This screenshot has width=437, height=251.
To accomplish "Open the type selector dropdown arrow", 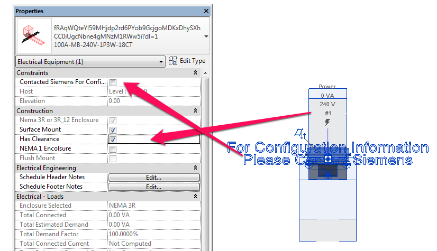I will tap(206, 36).
